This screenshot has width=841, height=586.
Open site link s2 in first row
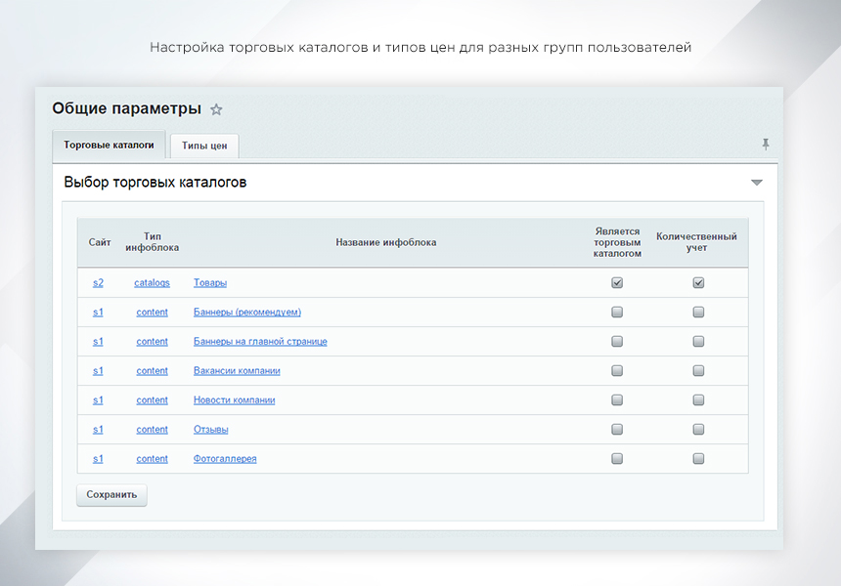pos(97,282)
